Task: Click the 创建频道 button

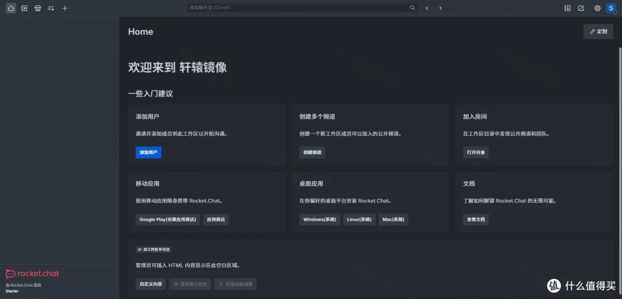Action: tap(312, 152)
